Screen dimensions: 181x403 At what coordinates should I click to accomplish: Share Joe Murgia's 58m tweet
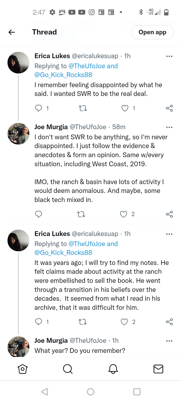pyautogui.click(x=169, y=214)
